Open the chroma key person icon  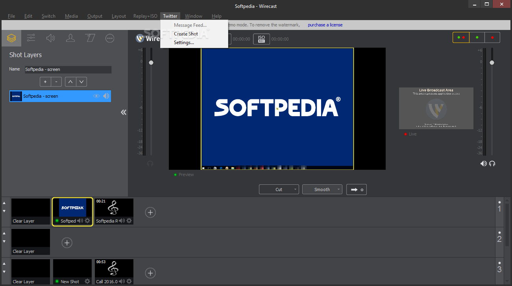tap(70, 38)
